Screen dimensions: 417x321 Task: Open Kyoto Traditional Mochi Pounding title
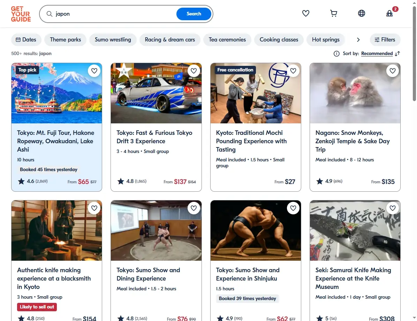click(x=251, y=141)
